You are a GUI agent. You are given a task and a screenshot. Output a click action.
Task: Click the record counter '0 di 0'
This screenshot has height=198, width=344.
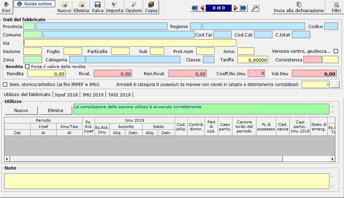(219, 8)
